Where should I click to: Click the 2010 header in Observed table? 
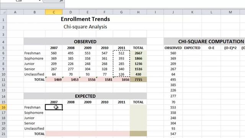point(105,48)
